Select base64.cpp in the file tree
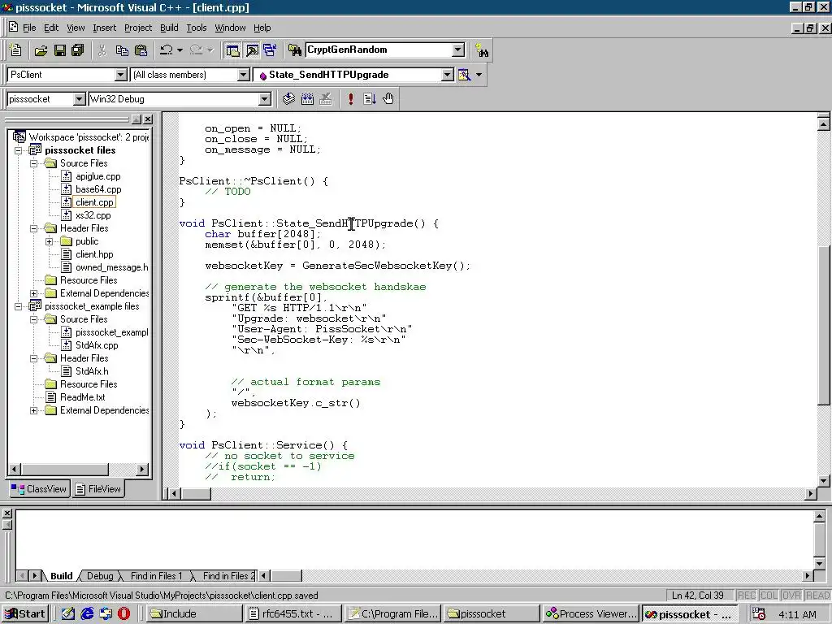Image resolution: width=832 pixels, height=624 pixels. (x=98, y=188)
